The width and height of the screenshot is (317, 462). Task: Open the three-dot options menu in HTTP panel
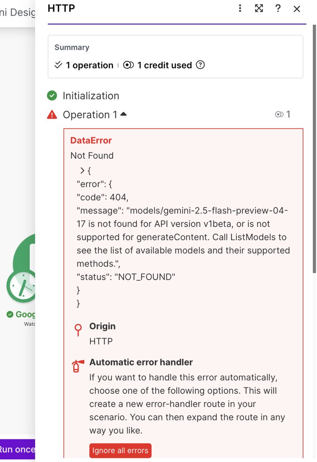[240, 8]
